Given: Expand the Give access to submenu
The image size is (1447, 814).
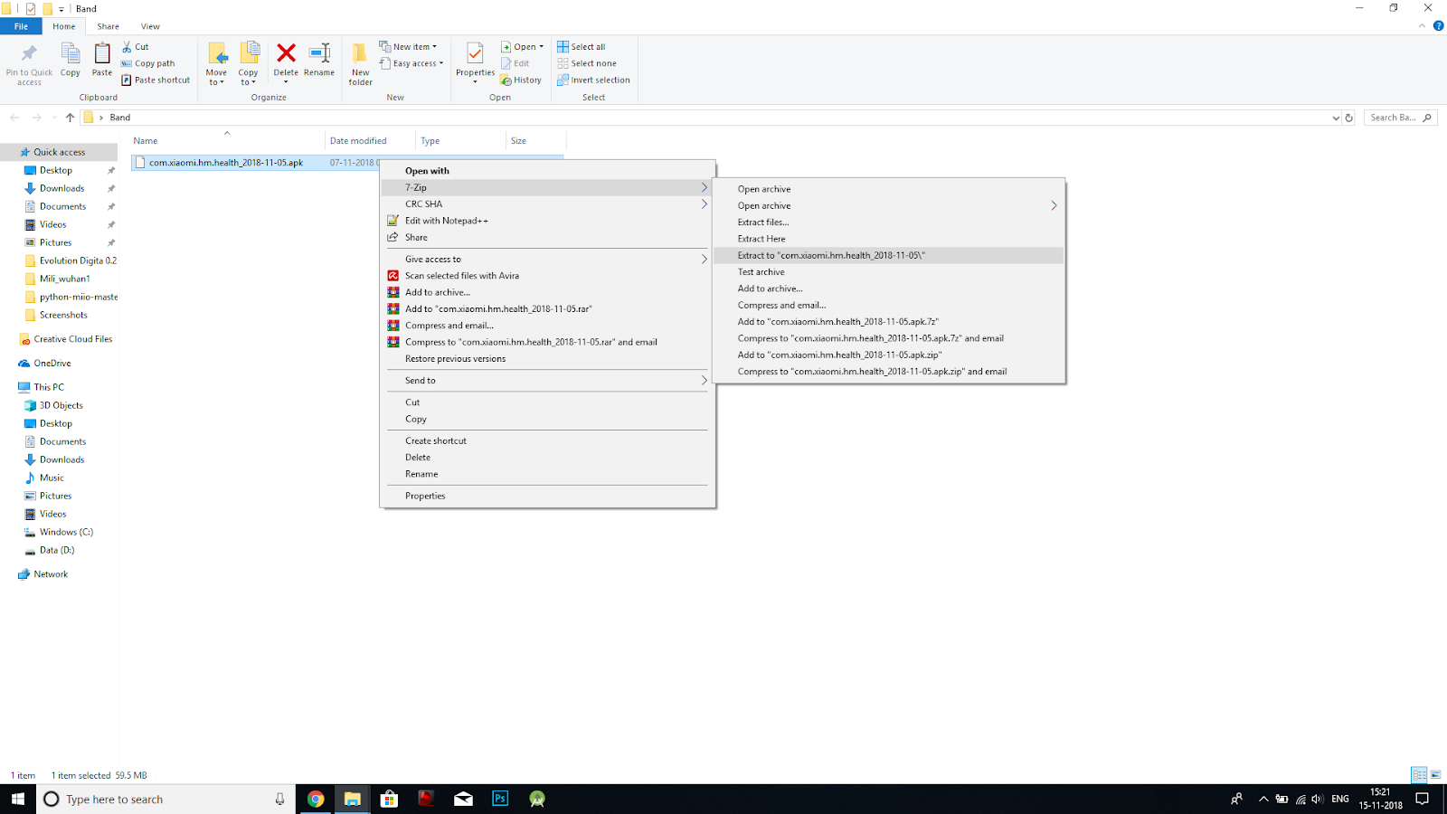Looking at the screenshot, I should point(547,260).
